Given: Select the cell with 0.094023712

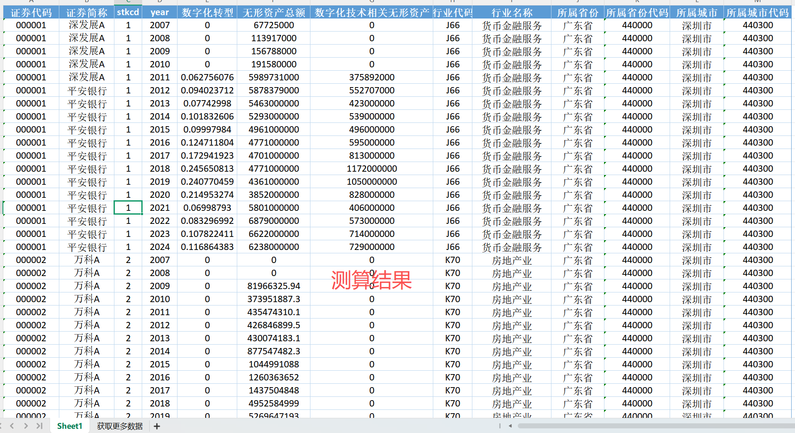Looking at the screenshot, I should [207, 90].
